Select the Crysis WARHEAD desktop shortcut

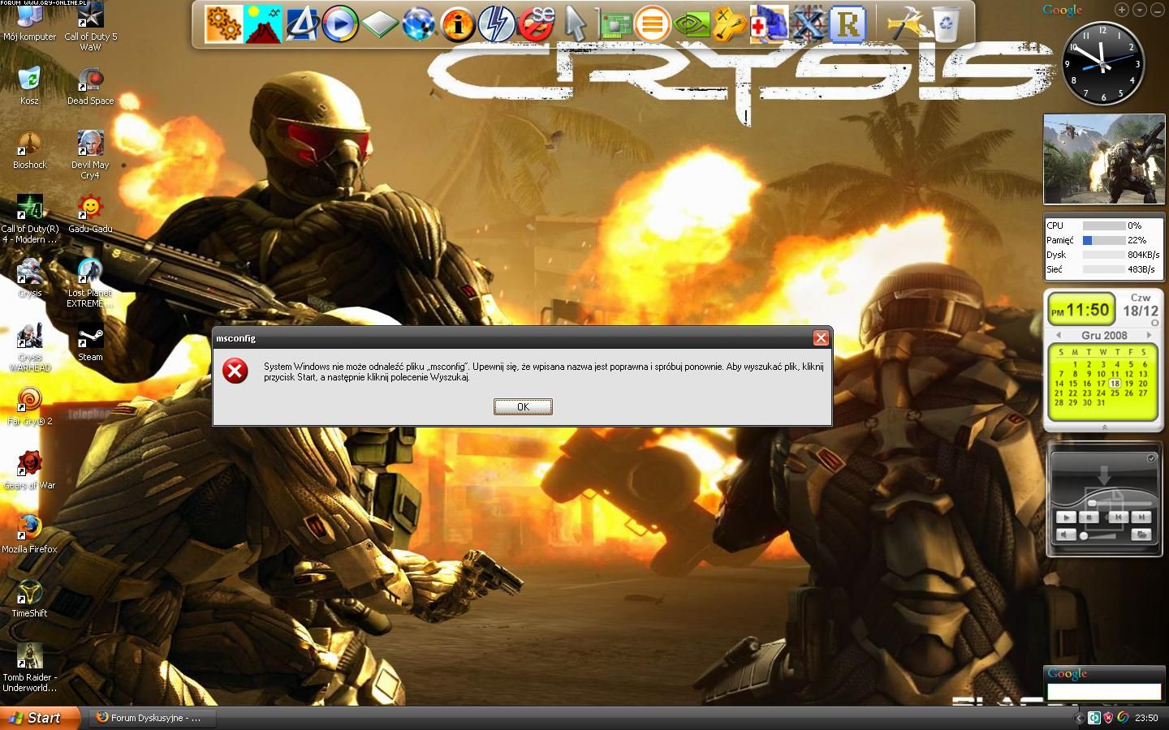click(29, 348)
